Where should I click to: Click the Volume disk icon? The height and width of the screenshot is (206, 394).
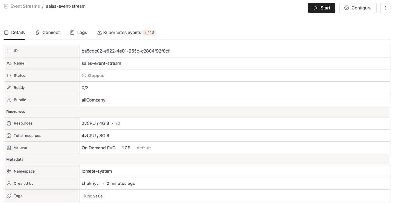pos(9,148)
